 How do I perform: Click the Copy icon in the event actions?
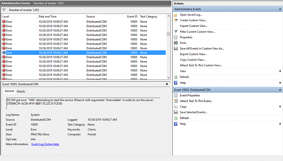175,107
